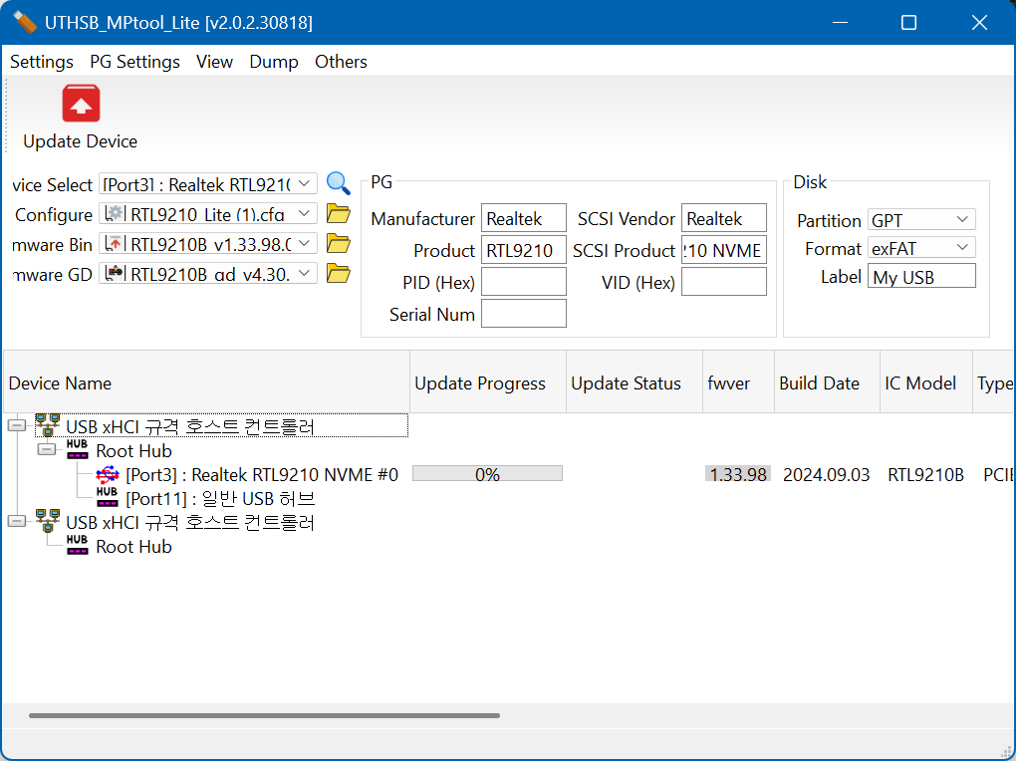1016x761 pixels.
Task: Click the Type column header
Action: coord(993,382)
